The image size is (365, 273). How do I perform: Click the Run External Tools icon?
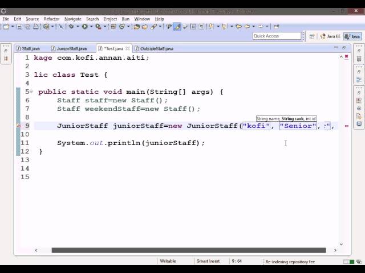(98, 27)
